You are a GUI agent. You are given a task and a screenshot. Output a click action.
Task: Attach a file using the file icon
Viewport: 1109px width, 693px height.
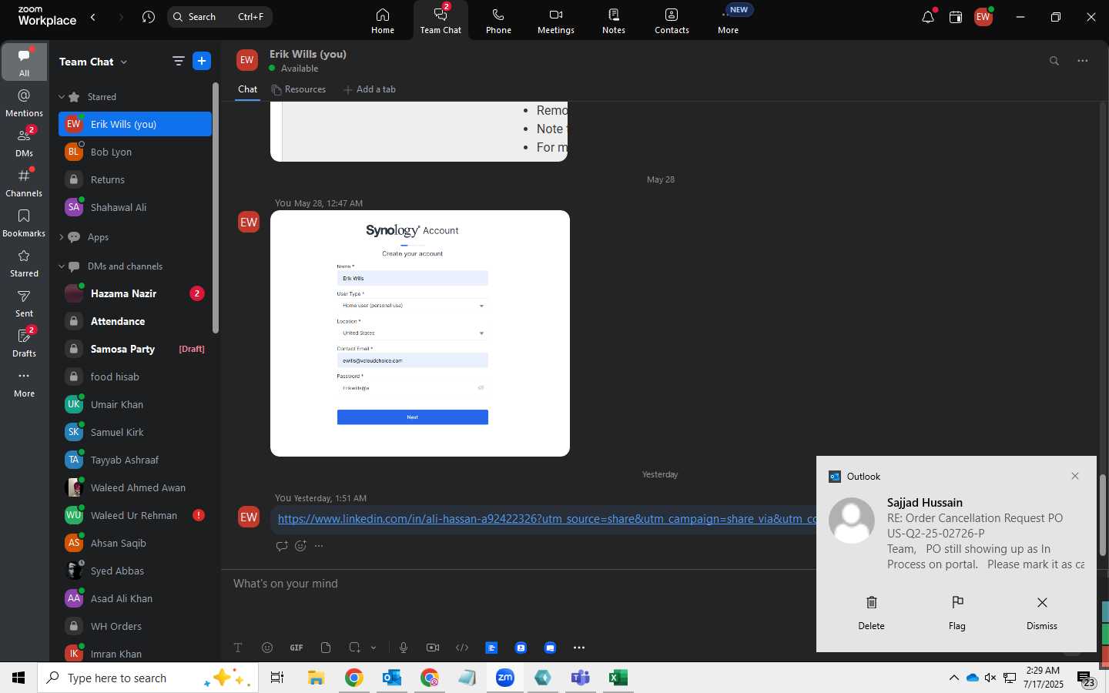coord(326,648)
